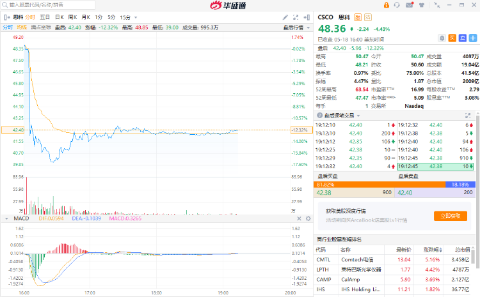Open the 月K chart tab
This screenshot has width=480, height=297.
point(86,17)
